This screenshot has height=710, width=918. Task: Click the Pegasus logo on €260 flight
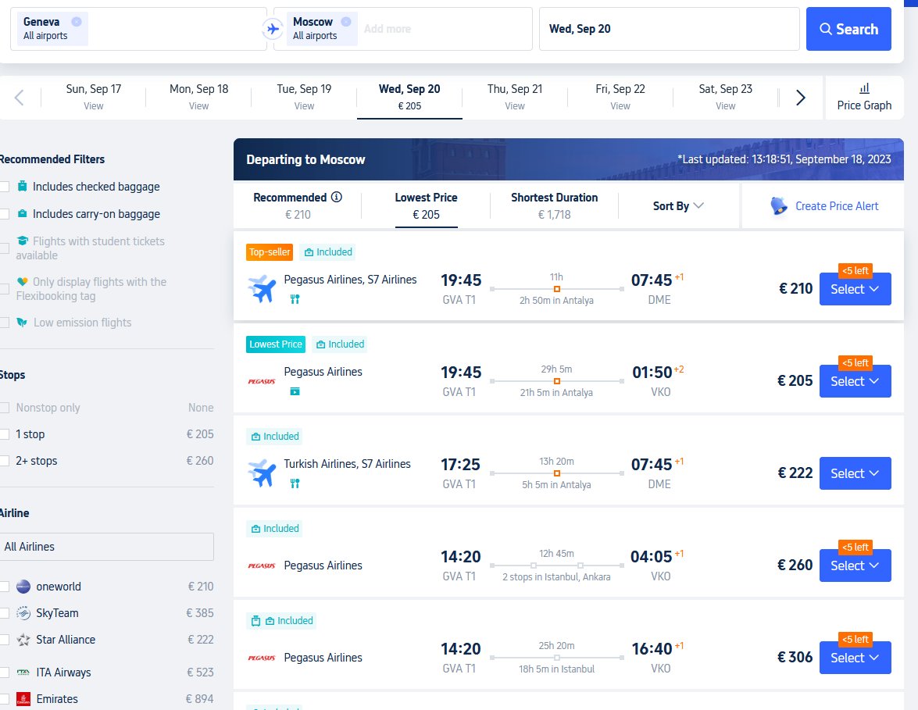[x=261, y=566]
